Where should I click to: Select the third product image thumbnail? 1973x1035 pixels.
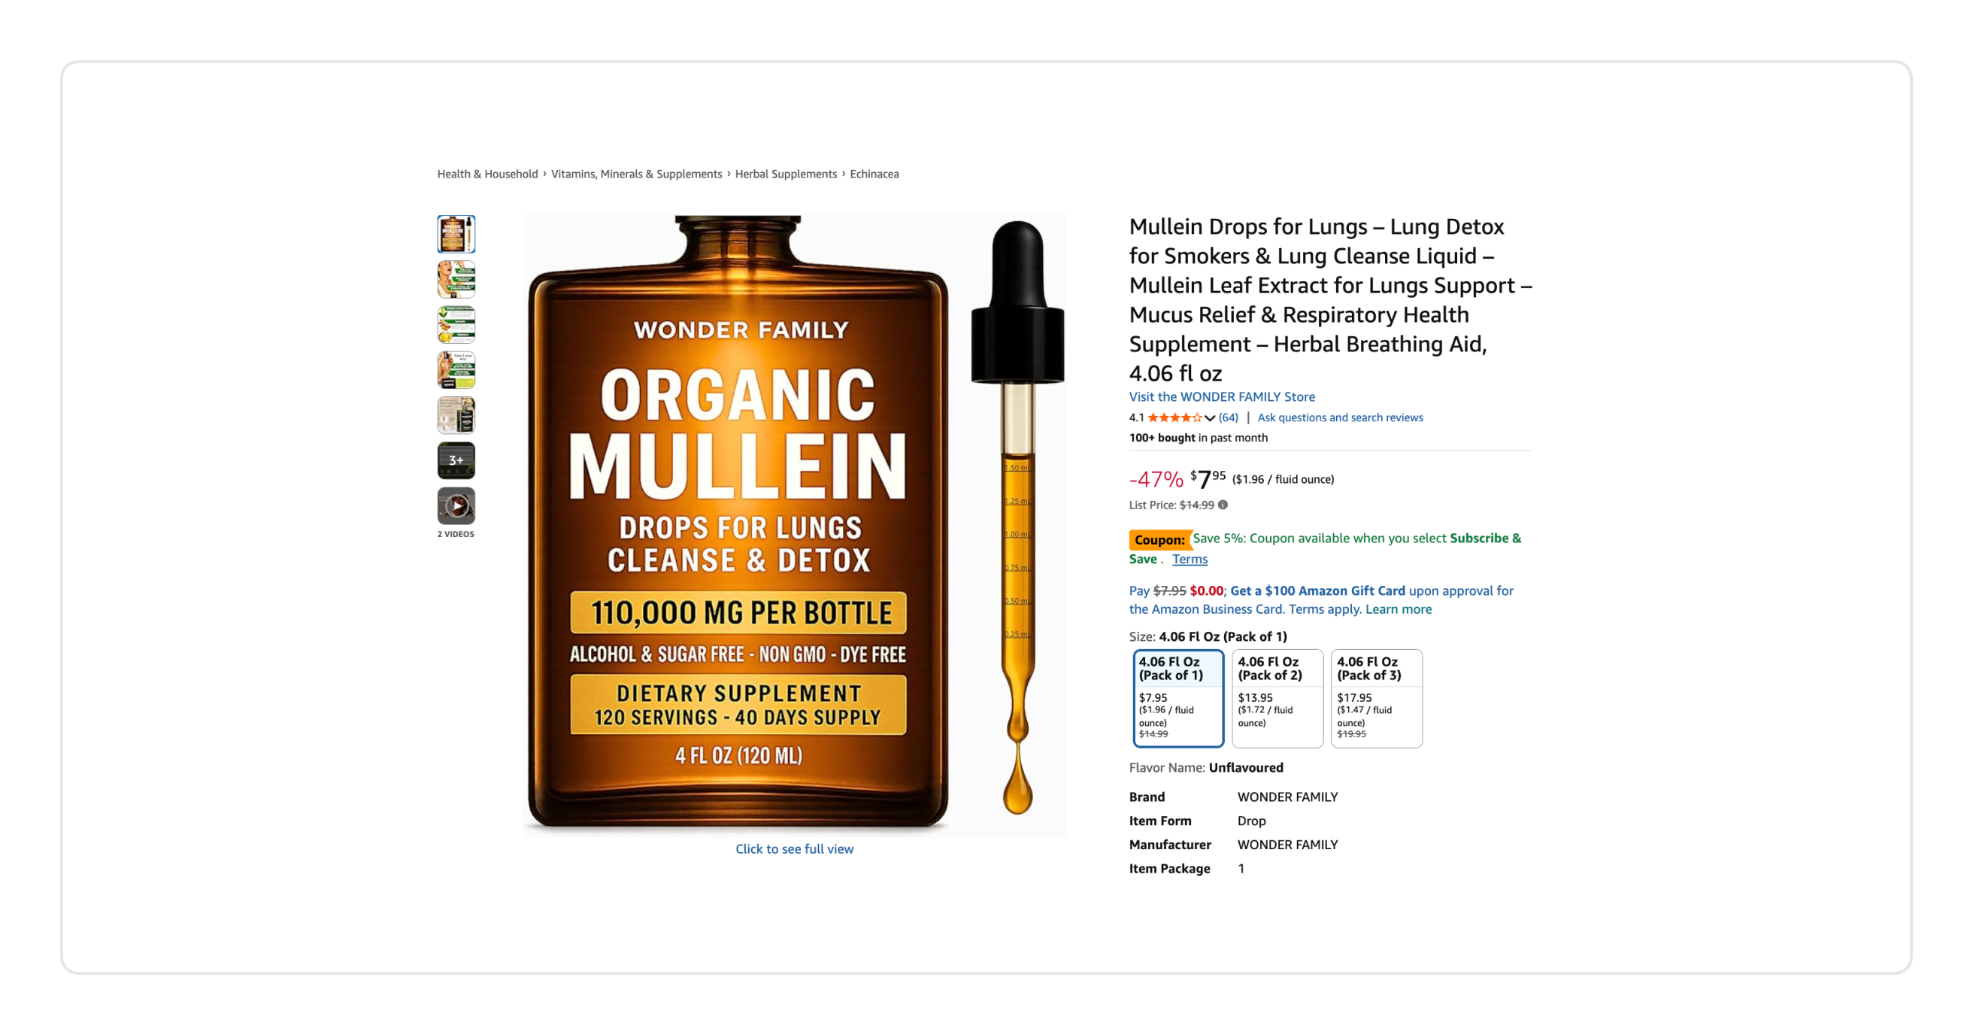(456, 324)
